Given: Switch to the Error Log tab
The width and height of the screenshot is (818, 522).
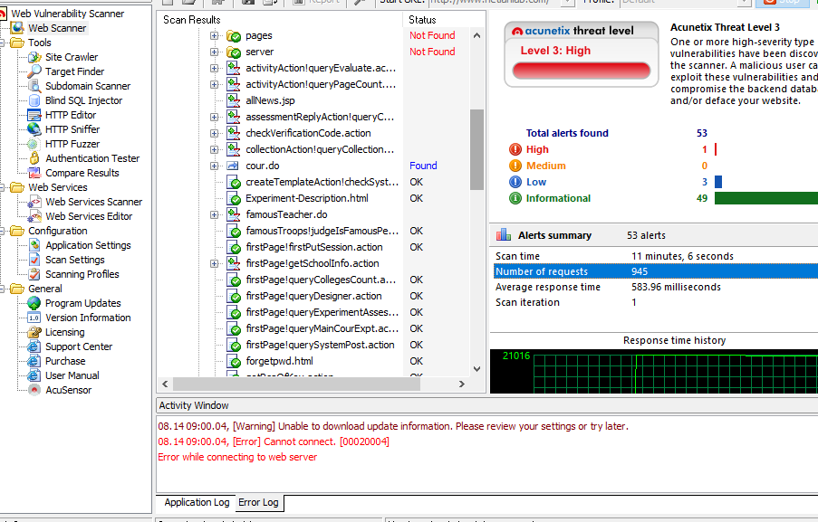Looking at the screenshot, I should click(x=259, y=502).
